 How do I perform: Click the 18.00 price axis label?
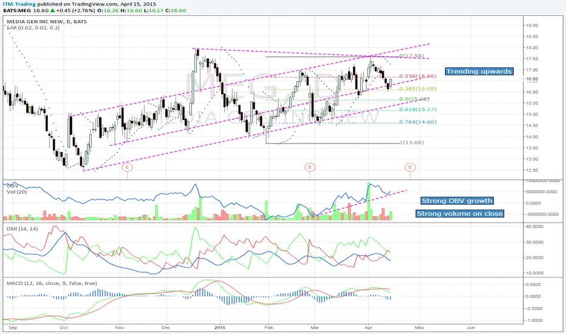(x=532, y=47)
